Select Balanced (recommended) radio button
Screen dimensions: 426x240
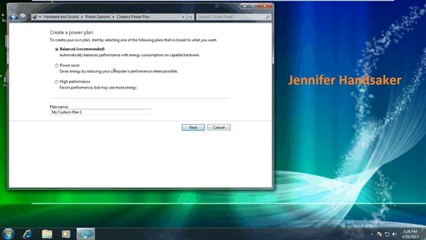coord(57,49)
